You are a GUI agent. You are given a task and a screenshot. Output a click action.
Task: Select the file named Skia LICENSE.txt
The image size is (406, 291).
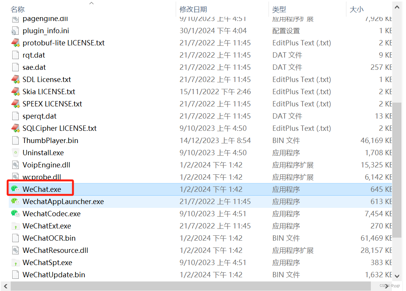pyautogui.click(x=49, y=92)
